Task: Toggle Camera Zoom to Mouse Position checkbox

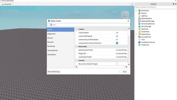Action: 117,43
